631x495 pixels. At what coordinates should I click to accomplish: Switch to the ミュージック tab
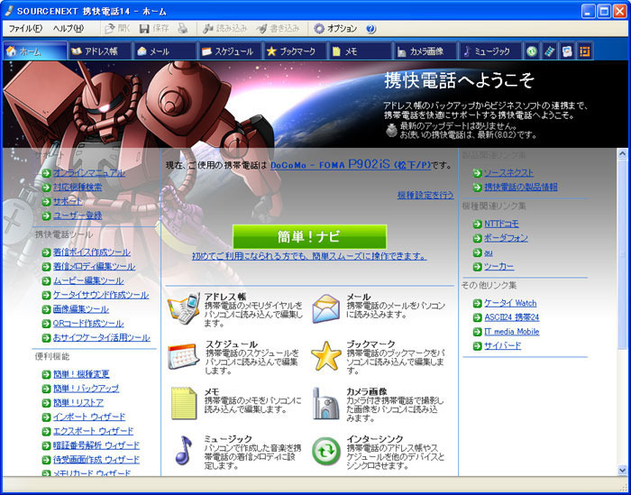pyautogui.click(x=490, y=51)
